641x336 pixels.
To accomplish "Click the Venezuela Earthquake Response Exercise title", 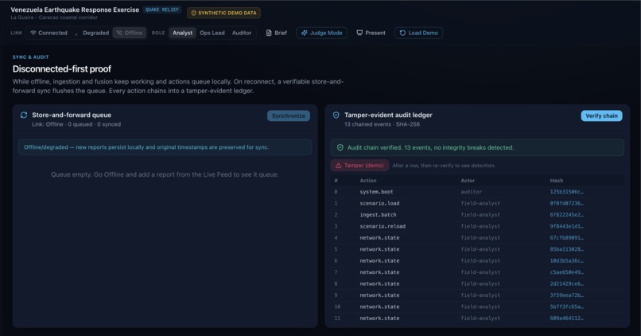I will (75, 10).
